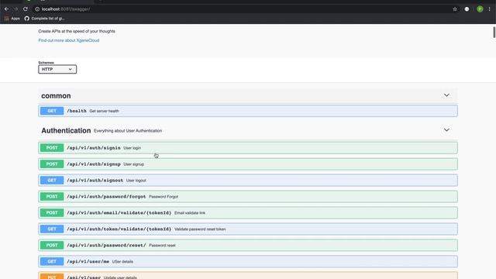
Task: Click 'Get server health' description text
Action: point(104,111)
